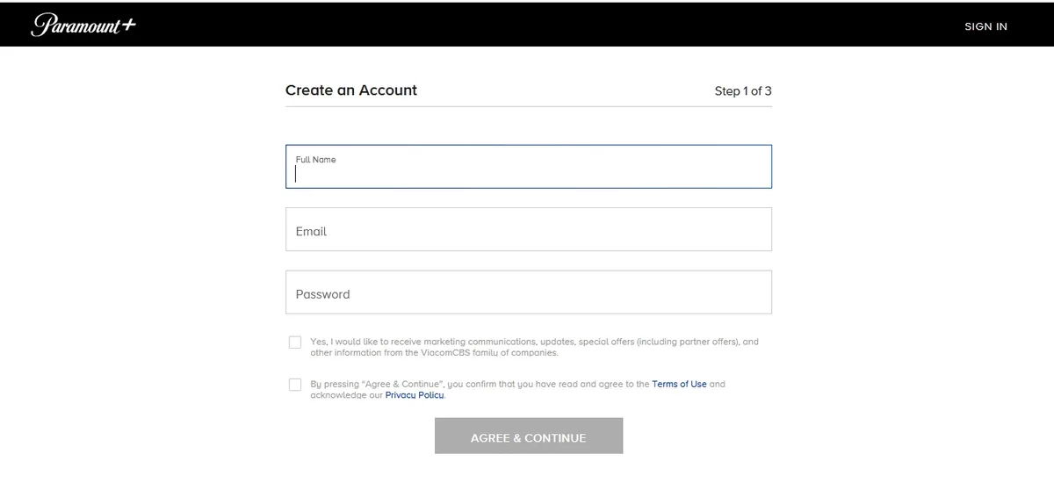Click the Step 1 of 3 indicator
Screen dimensions: 1054x483
pyautogui.click(x=743, y=91)
